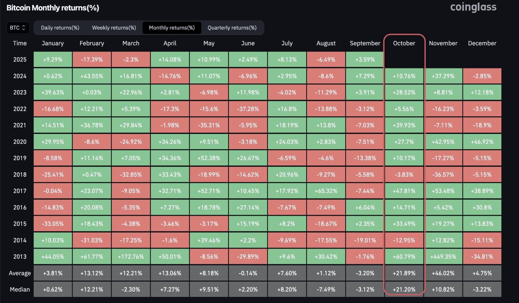This screenshot has height=303, width=519.
Task: Click the Median row label
Action: pos(20,289)
